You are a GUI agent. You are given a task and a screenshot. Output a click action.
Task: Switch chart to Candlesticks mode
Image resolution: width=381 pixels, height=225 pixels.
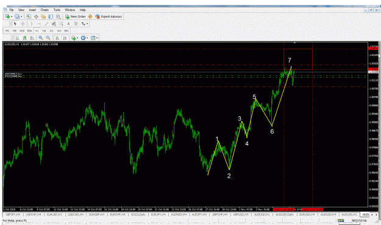pos(24,38)
